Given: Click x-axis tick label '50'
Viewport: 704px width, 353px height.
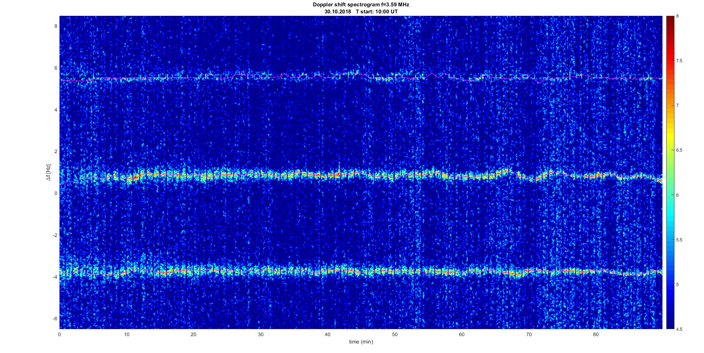Looking at the screenshot, I should point(395,334).
